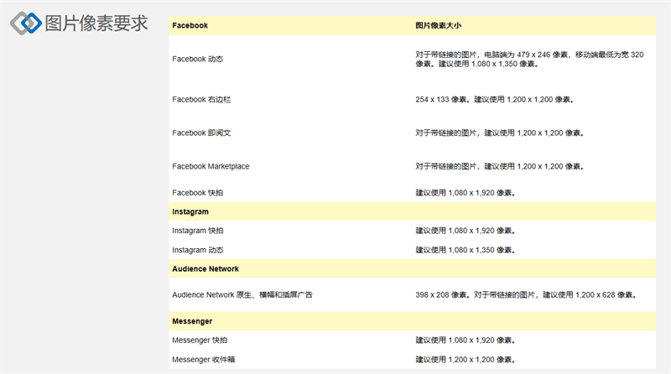Click the Instagram section header
Viewport: 671px width, 374px height.
190,211
